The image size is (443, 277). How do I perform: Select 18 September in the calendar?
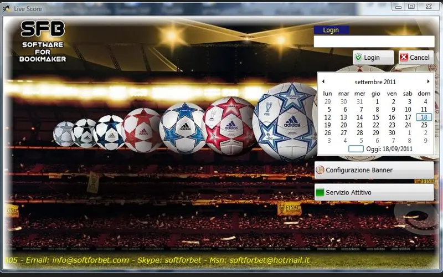424,117
